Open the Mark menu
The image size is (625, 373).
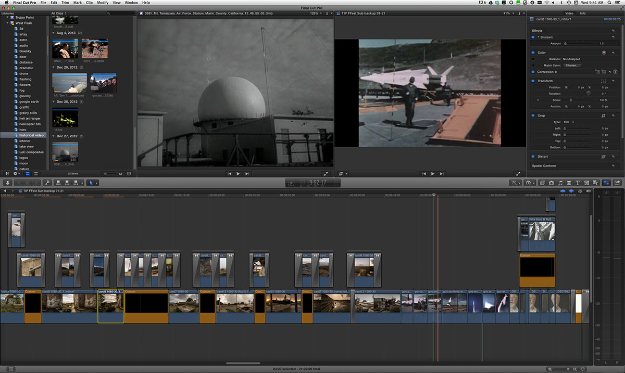tap(78, 3)
